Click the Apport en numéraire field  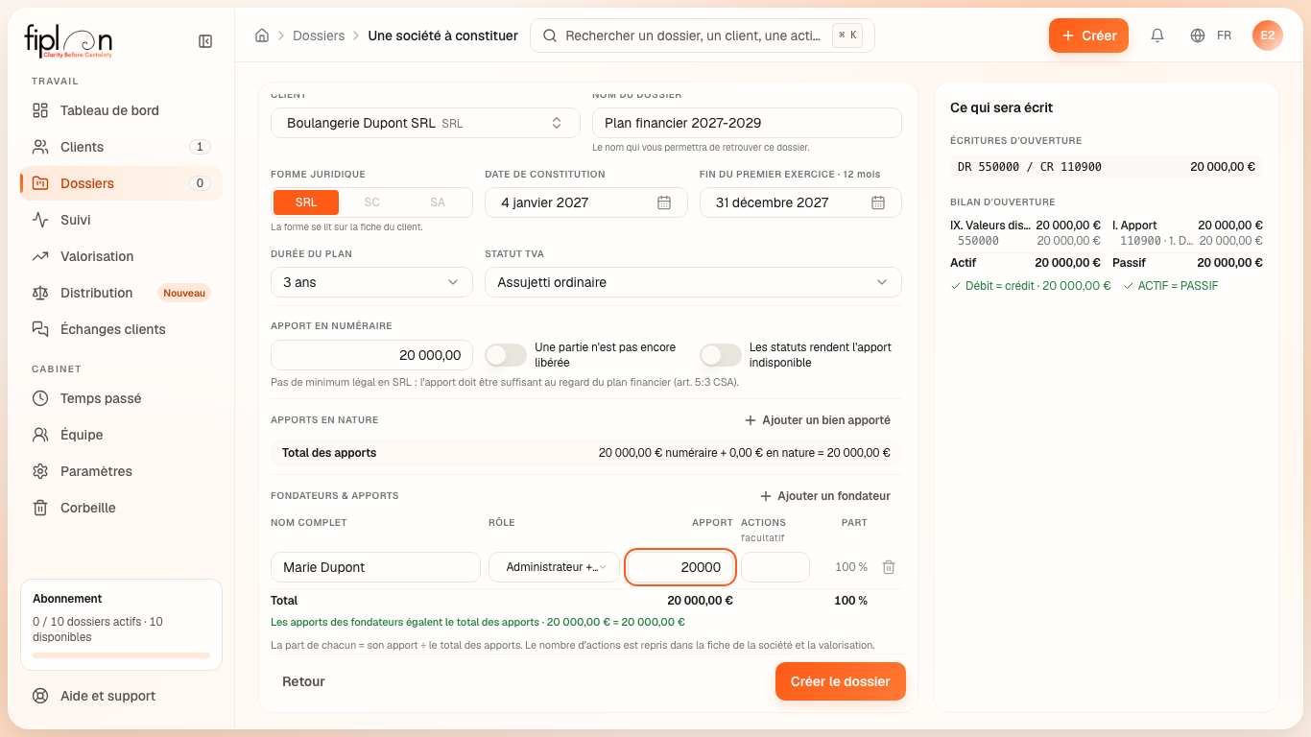tap(372, 355)
